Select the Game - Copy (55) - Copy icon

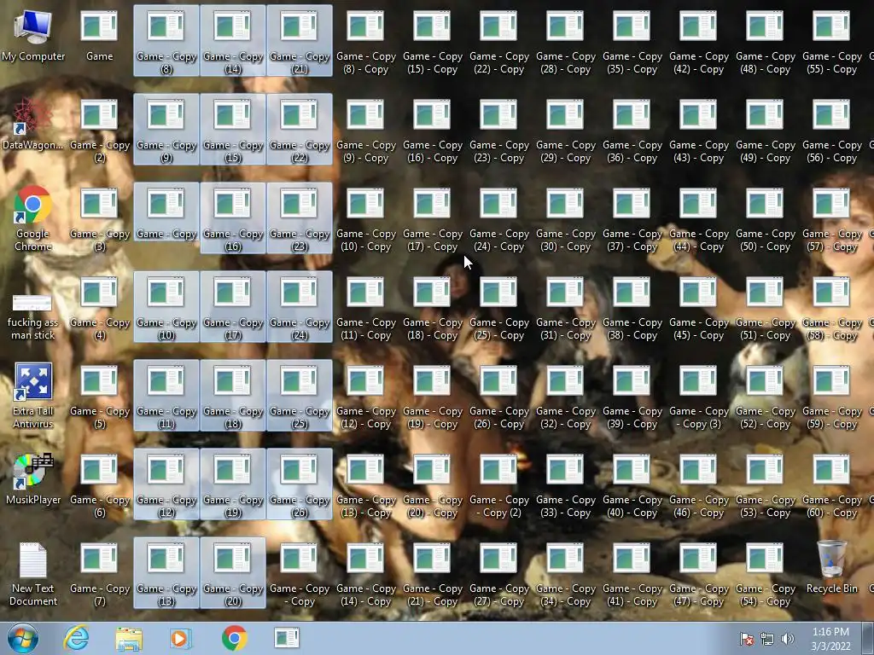click(x=831, y=43)
